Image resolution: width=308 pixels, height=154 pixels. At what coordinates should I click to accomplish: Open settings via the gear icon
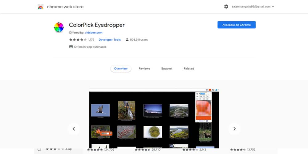point(226,6)
